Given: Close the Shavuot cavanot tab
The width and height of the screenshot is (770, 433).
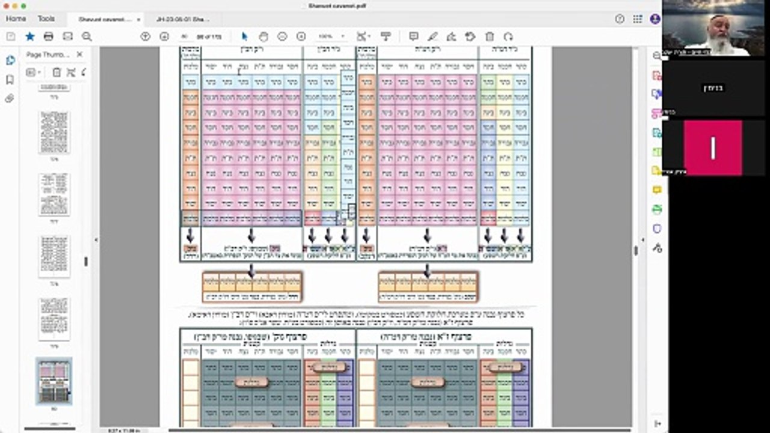Looking at the screenshot, I should pyautogui.click(x=138, y=19).
